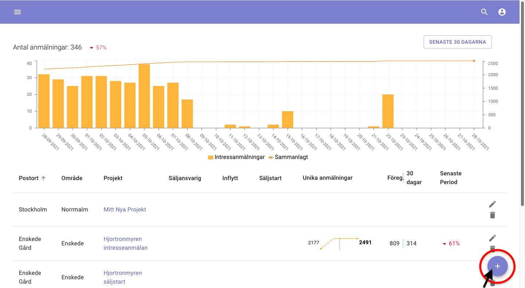Open the Mitt Nya Projekt link
Viewport: 525px width, 288px height.
(125, 210)
